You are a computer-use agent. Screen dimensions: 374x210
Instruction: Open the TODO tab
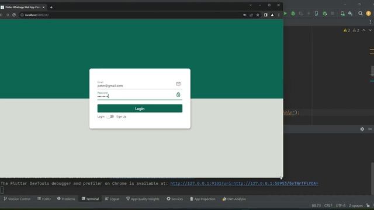[x=44, y=199]
